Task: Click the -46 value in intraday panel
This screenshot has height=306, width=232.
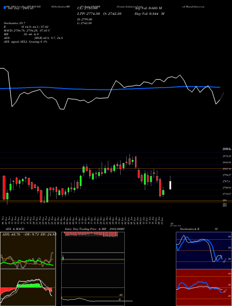Action: pyautogui.click(x=121, y=295)
